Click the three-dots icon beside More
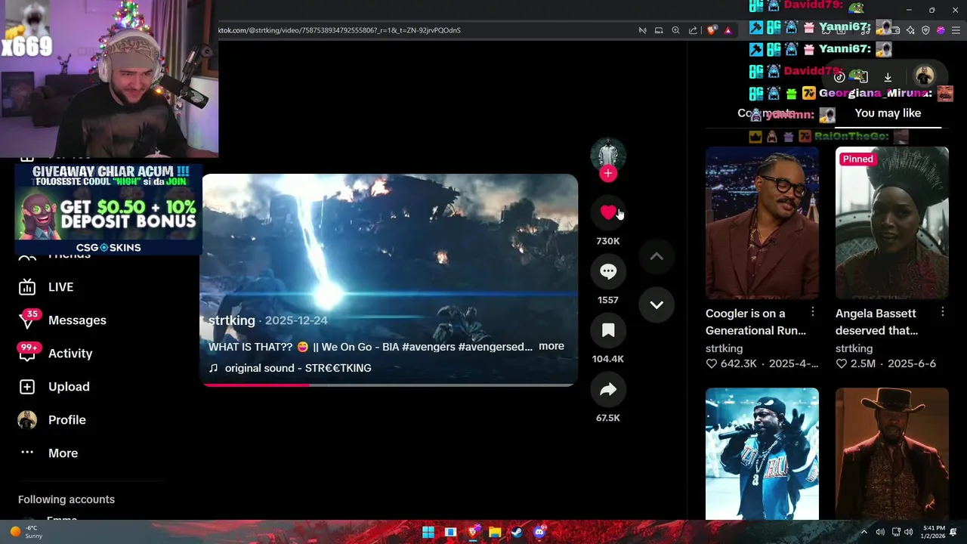This screenshot has height=544, width=967. coord(27,453)
